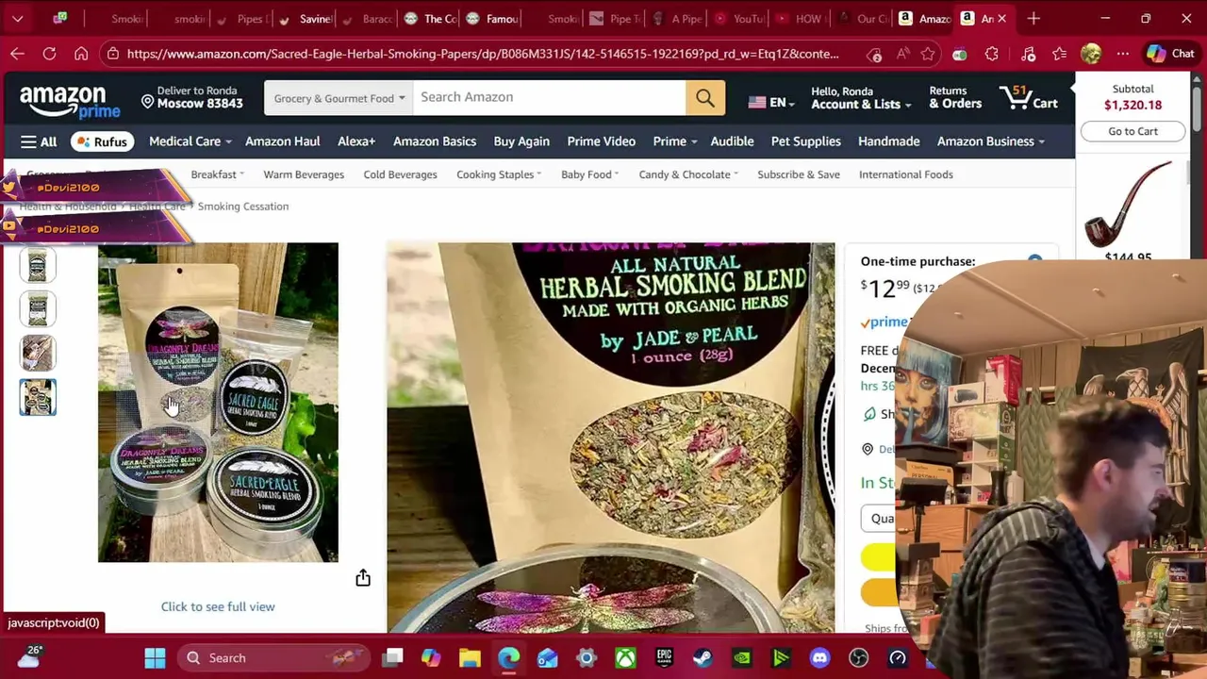Screen dimensions: 1207x679
Task: Open the Alexa+ nav item
Action: coord(356,141)
